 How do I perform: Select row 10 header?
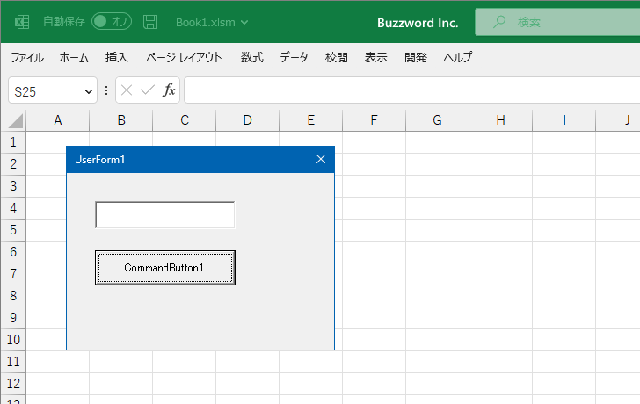click(13, 340)
